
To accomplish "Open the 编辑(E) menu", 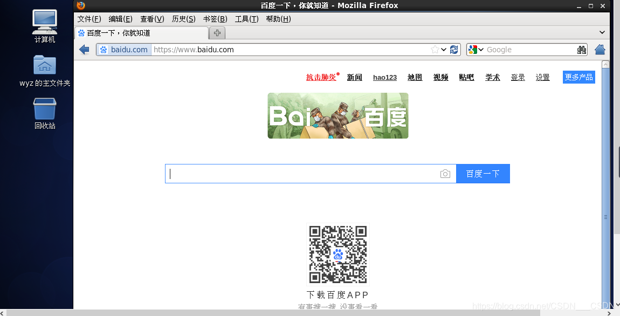I will (120, 19).
